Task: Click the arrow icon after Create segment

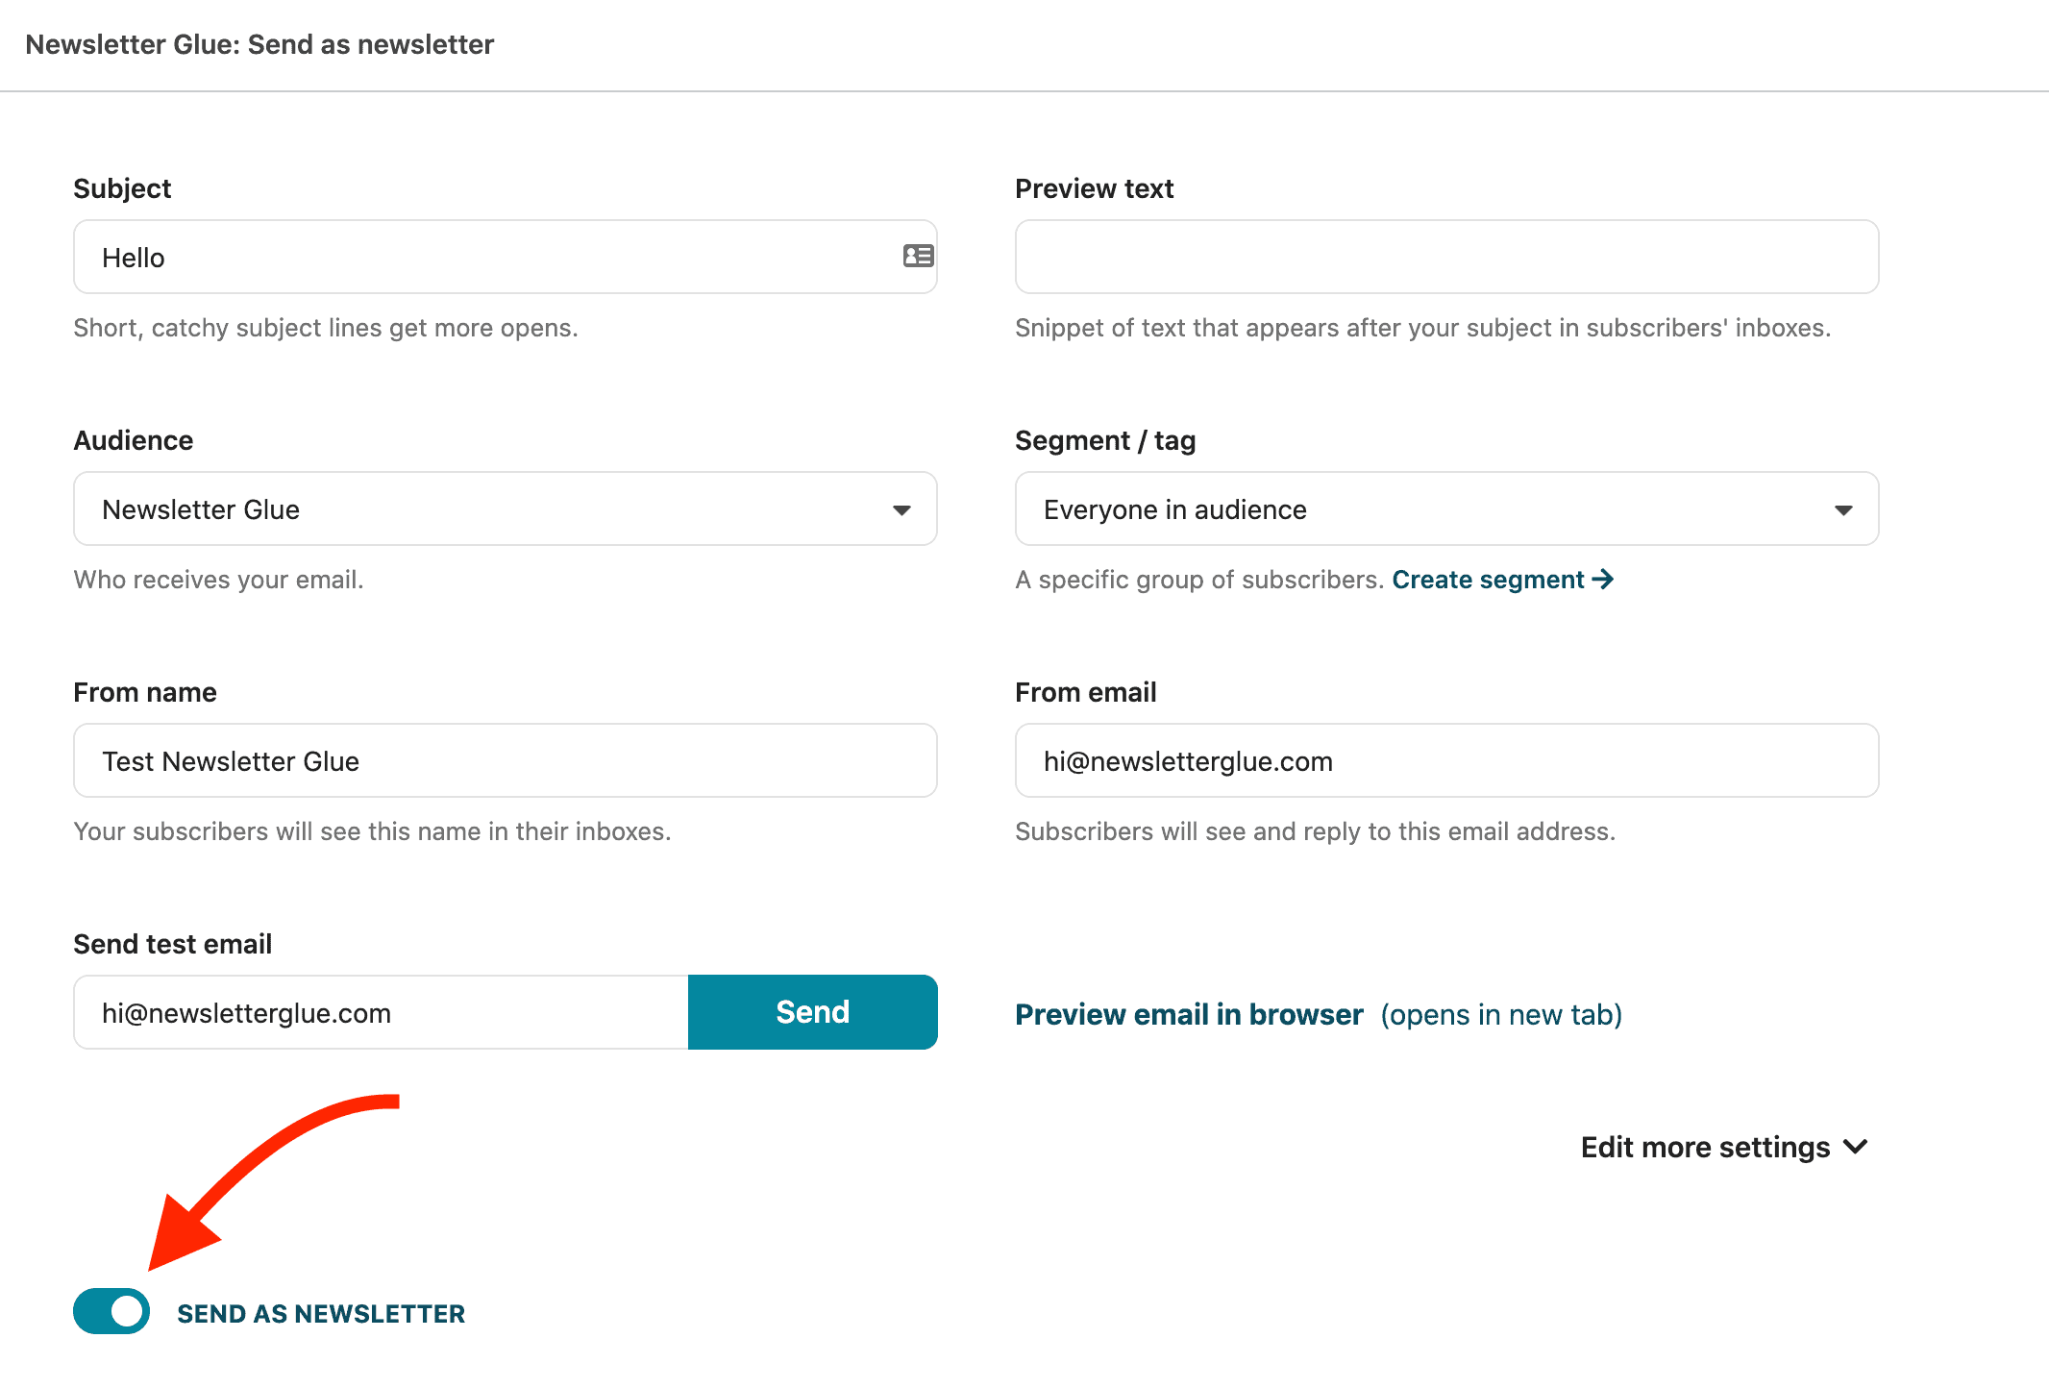Action: tap(1602, 580)
